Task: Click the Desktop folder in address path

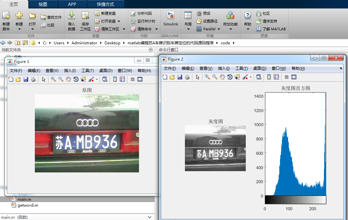Action: click(x=113, y=43)
